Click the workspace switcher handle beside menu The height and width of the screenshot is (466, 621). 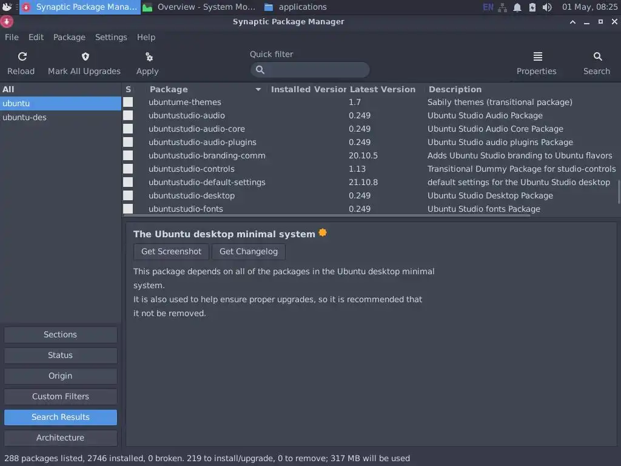(16, 7)
